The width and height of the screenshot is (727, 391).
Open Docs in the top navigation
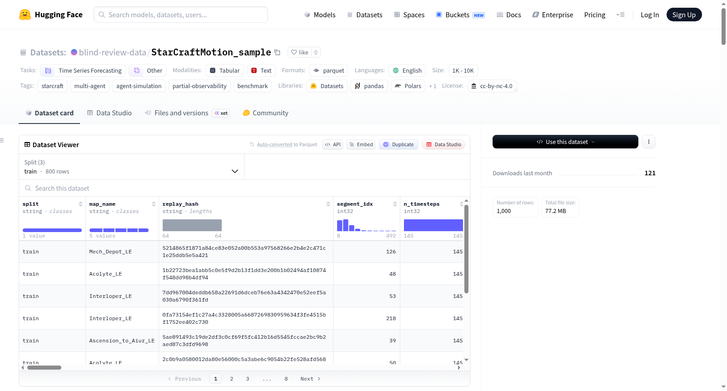(x=508, y=15)
